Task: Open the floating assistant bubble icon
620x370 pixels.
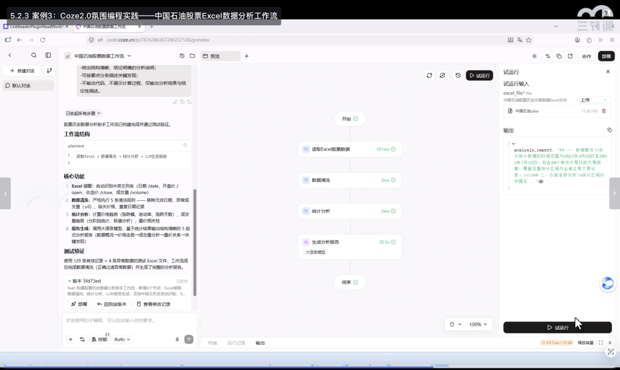Action: (607, 283)
